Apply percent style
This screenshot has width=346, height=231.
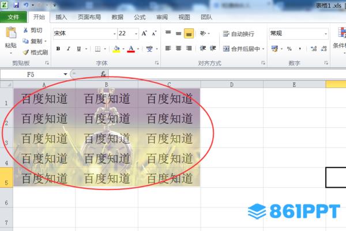tap(289, 49)
